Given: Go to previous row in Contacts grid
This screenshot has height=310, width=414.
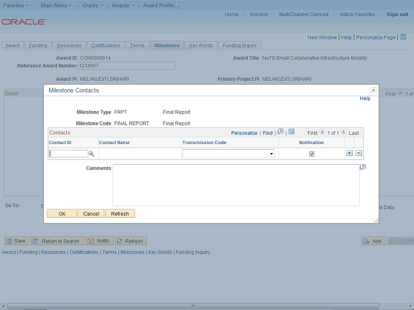Looking at the screenshot, I should (322, 132).
